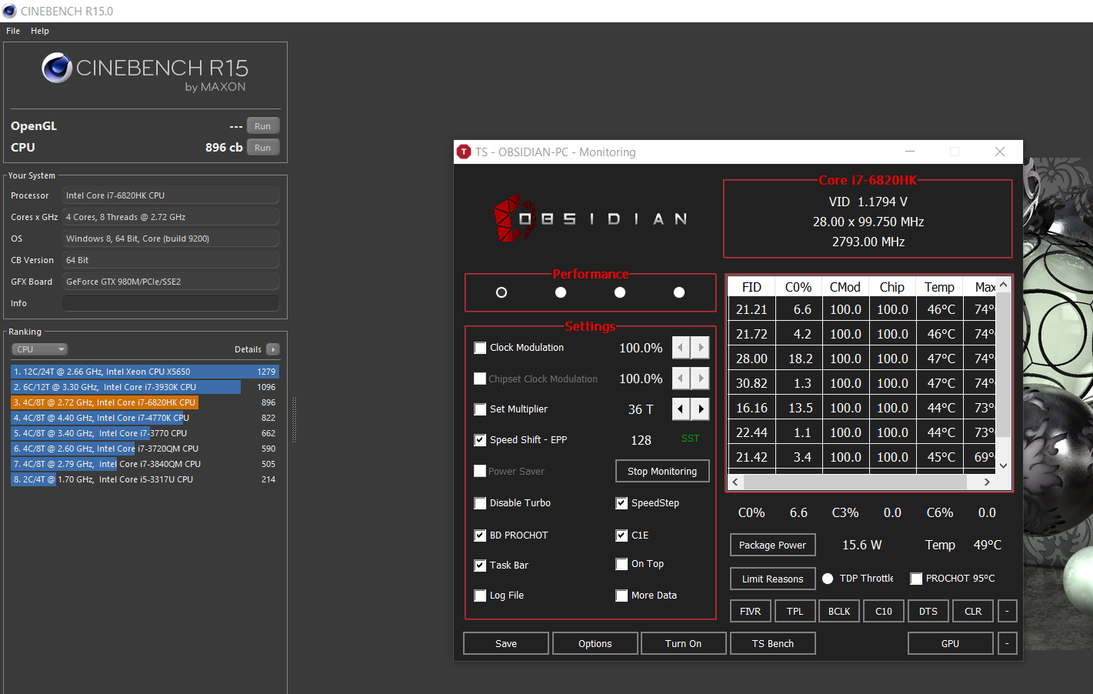Enable Disable Turbo checkbox
This screenshot has width=1093, height=694.
pos(480,503)
